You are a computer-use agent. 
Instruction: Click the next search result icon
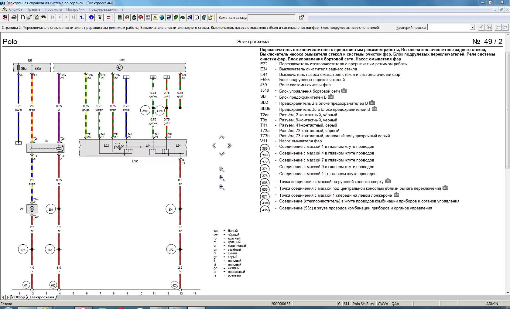505,27
